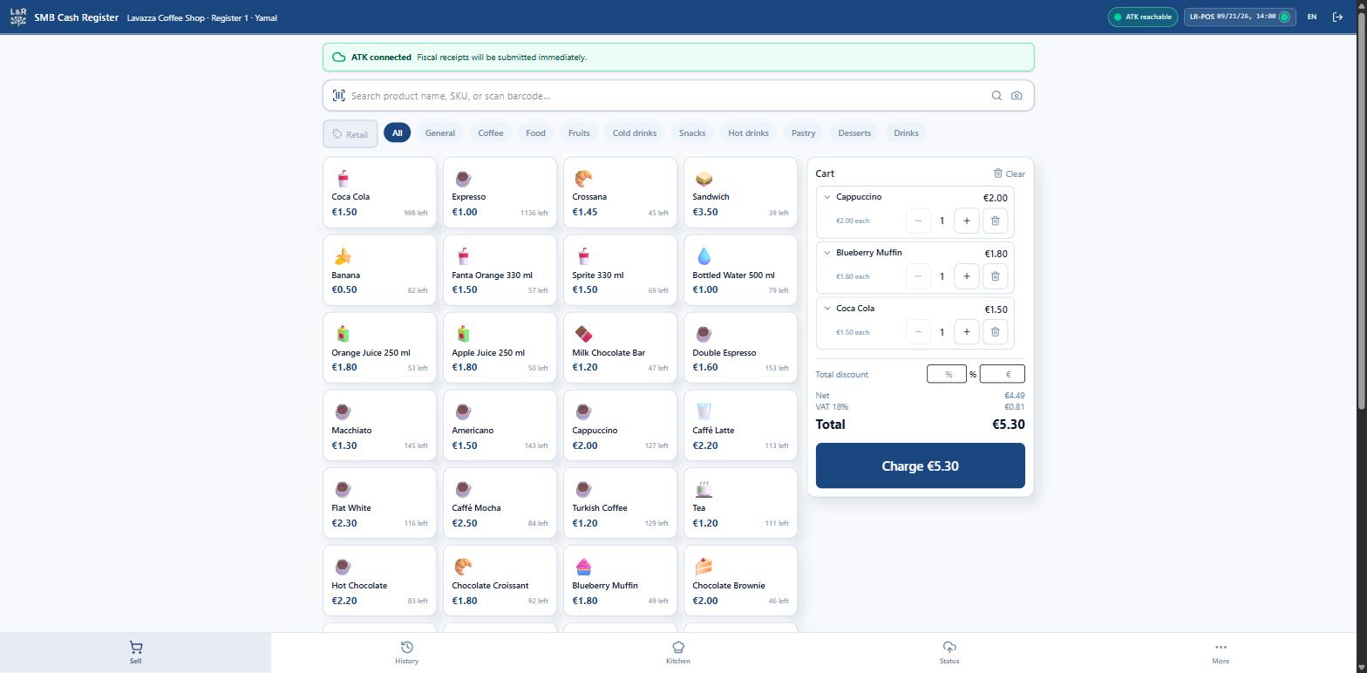Open the History tab

[x=406, y=652]
